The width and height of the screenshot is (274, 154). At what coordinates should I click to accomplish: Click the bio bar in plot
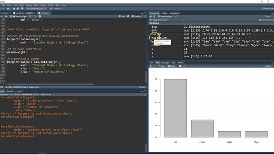175,108
